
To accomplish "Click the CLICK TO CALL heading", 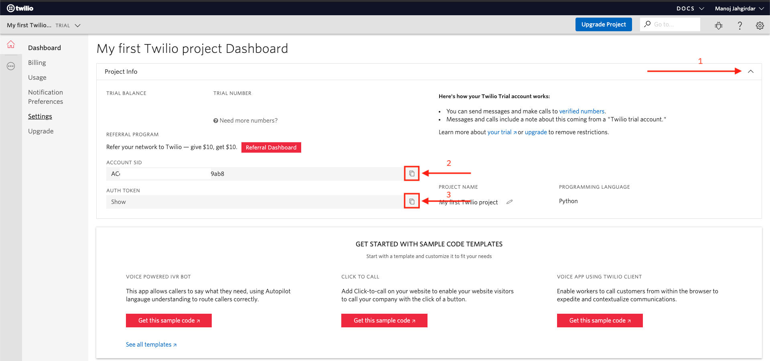I will point(360,277).
